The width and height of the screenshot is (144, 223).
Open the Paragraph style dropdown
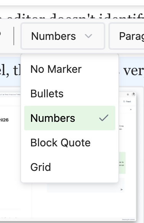[126, 36]
